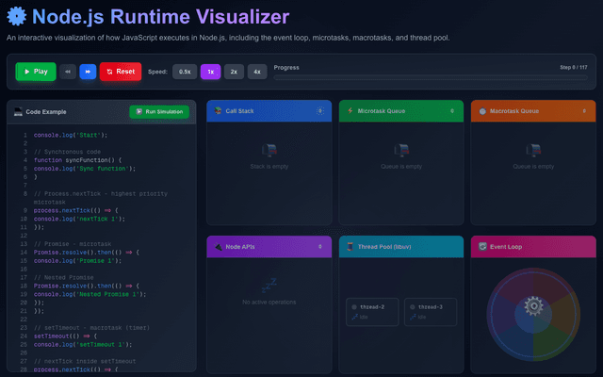Click the Call Stack item count badge
The height and width of the screenshot is (377, 603).
click(320, 111)
